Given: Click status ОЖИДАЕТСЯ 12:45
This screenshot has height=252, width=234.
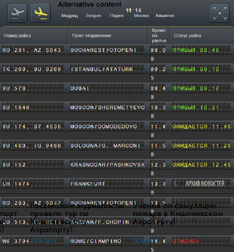Looking at the screenshot, I should (201, 165).
